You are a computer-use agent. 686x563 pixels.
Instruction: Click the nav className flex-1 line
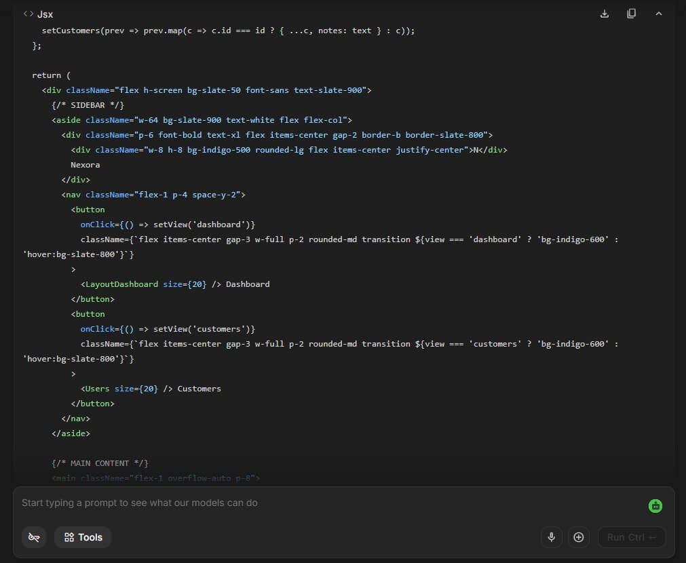[x=153, y=195]
